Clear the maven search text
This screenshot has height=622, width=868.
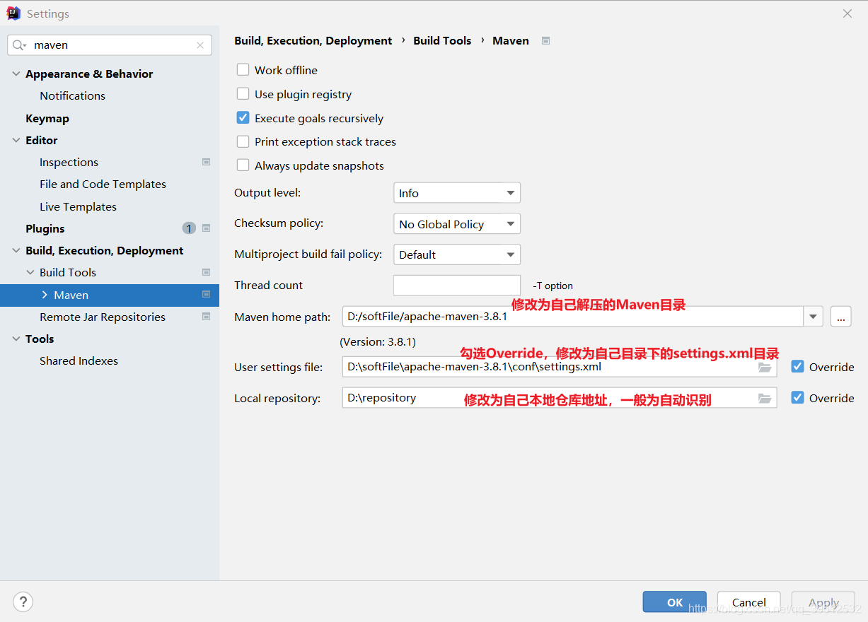(x=200, y=45)
